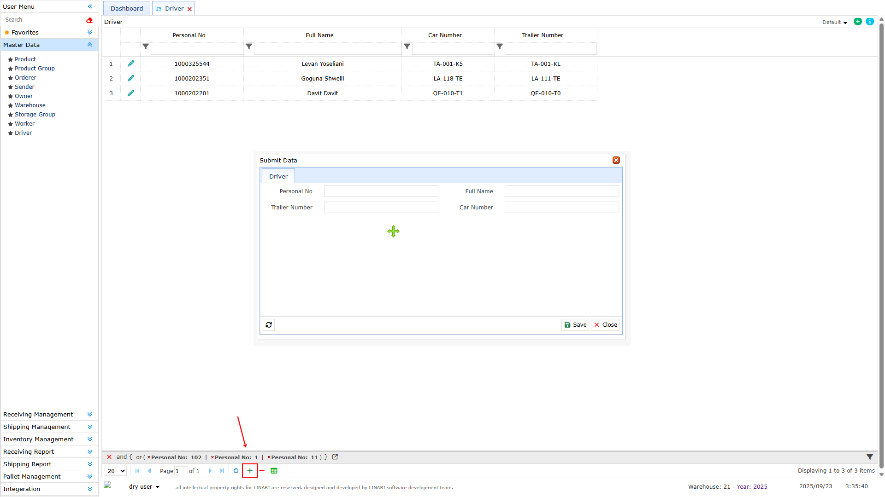Click reset icon in Submit Data dialog

coord(269,325)
